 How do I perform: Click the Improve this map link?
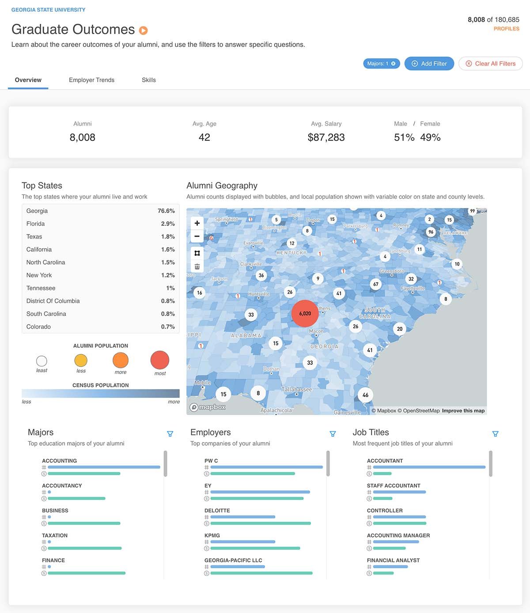tap(463, 411)
